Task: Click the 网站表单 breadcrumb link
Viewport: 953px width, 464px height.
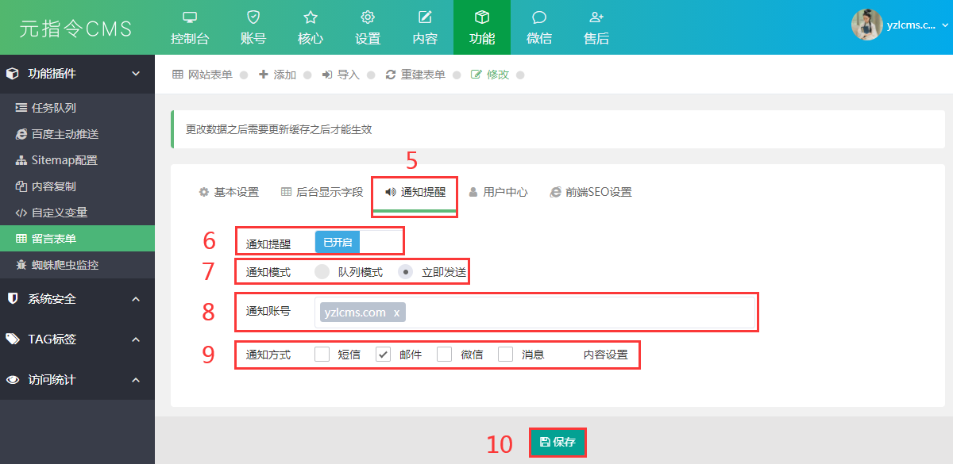Action: [210, 75]
